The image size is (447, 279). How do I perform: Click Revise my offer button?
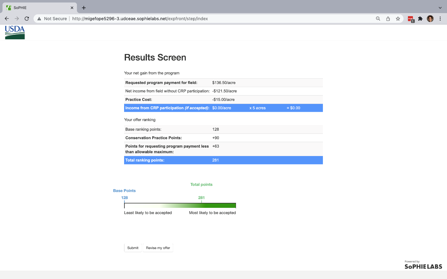158,248
